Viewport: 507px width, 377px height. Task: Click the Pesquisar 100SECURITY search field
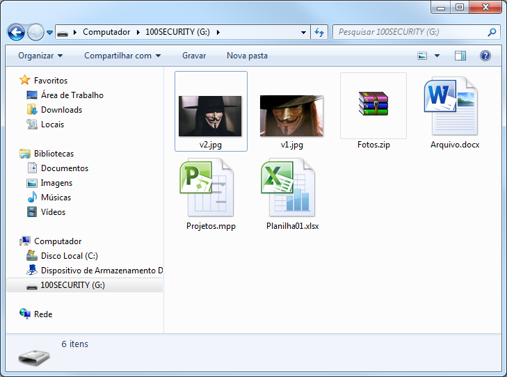coord(410,32)
